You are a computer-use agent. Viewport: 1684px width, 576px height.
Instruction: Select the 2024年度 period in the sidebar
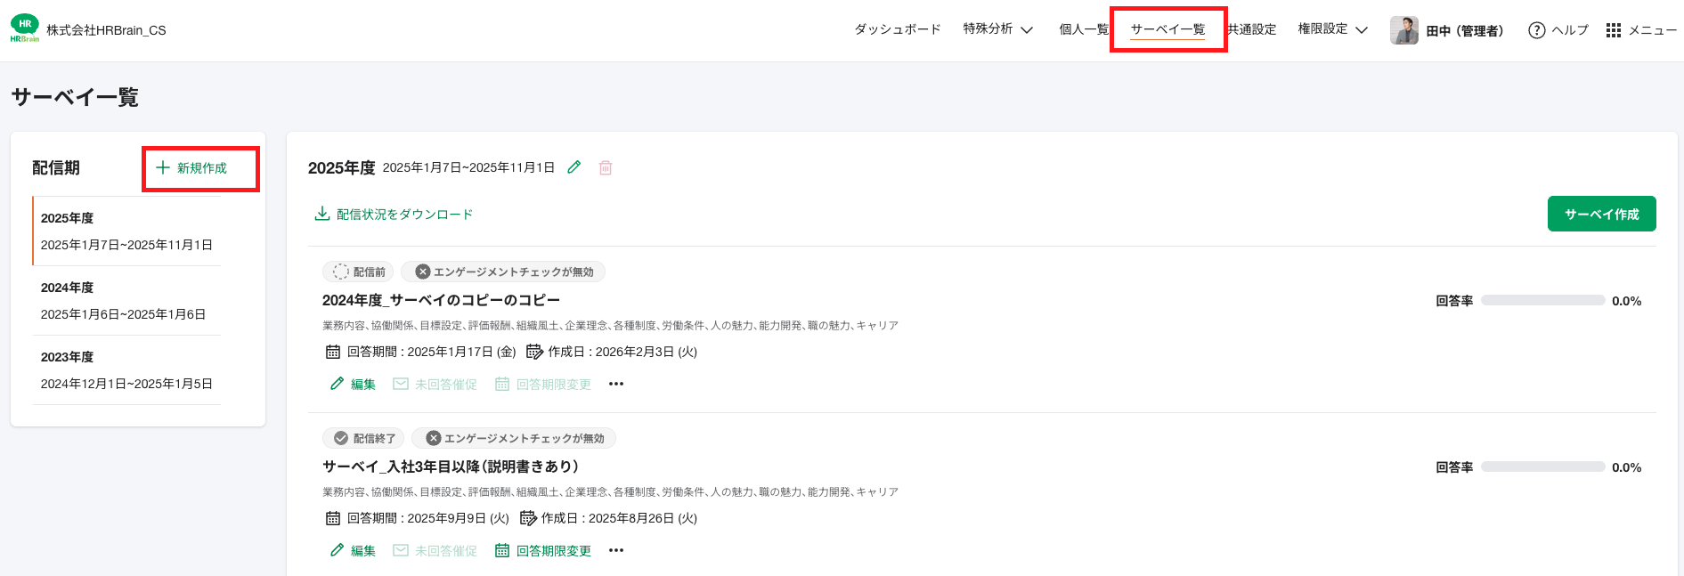(126, 300)
